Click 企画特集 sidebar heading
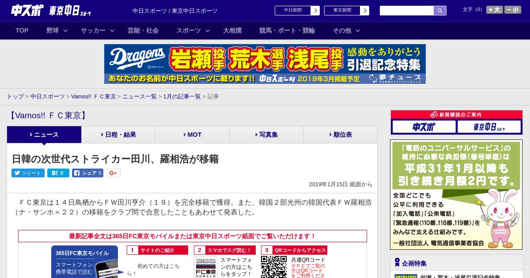Screen dimensions: 530x278 pos(414,263)
